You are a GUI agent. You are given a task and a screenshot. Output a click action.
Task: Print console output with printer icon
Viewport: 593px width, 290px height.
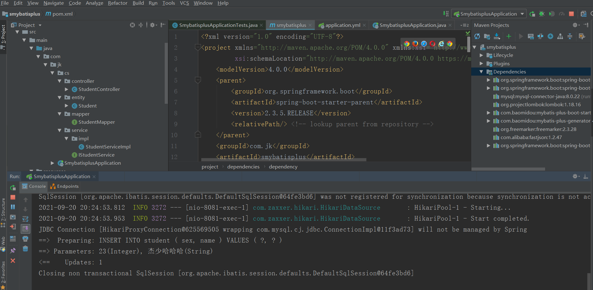(25, 239)
